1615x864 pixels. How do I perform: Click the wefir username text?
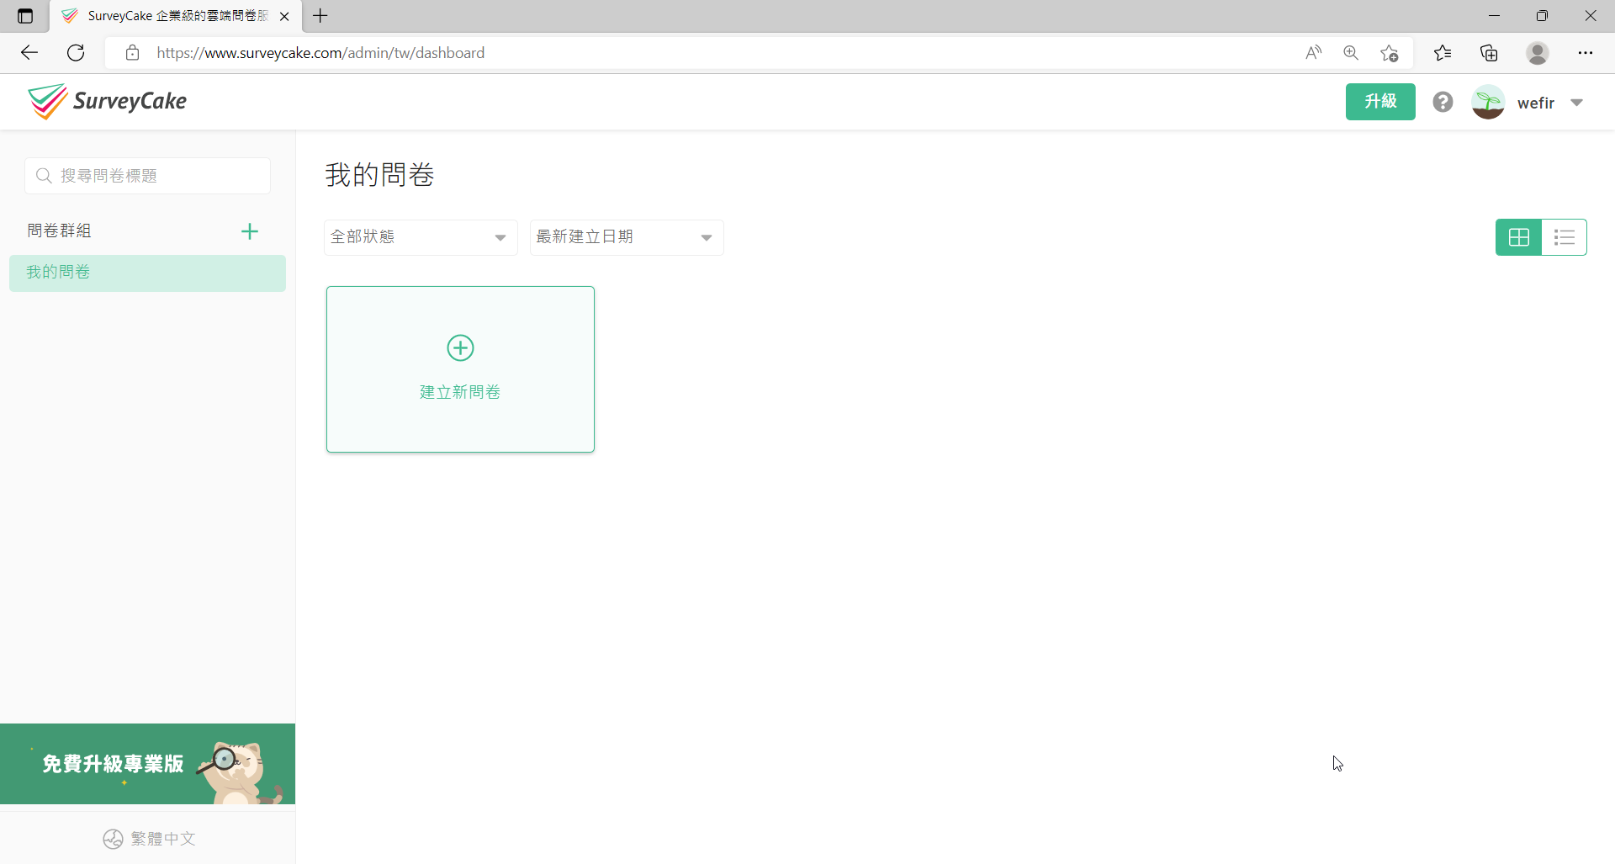tap(1536, 103)
